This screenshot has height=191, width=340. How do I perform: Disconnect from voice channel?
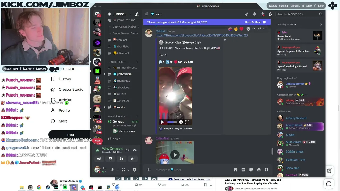click(x=135, y=150)
